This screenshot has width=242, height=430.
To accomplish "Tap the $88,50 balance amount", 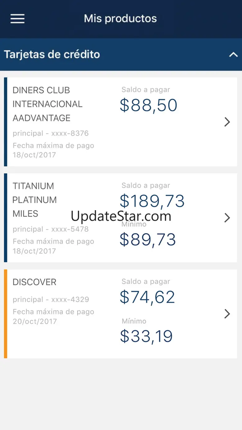I will (149, 105).
